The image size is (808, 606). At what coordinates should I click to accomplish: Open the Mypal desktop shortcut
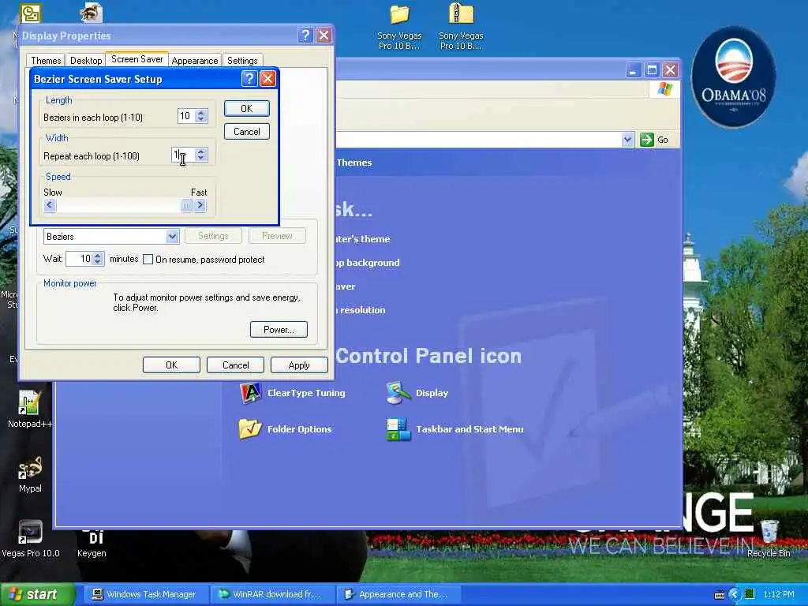point(30,475)
